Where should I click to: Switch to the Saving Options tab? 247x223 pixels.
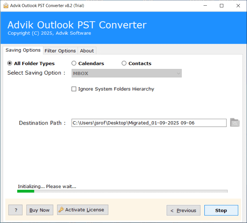coord(23,50)
